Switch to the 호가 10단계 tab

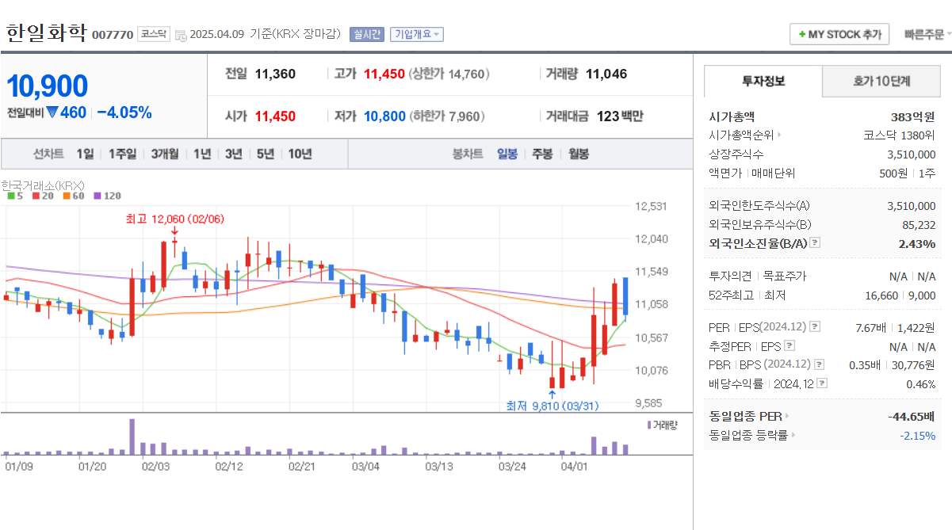[881, 82]
